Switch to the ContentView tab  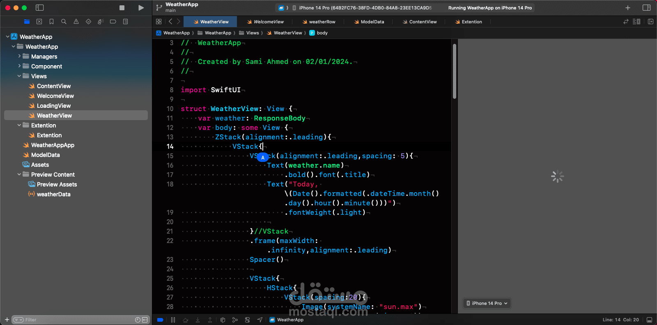pyautogui.click(x=419, y=22)
